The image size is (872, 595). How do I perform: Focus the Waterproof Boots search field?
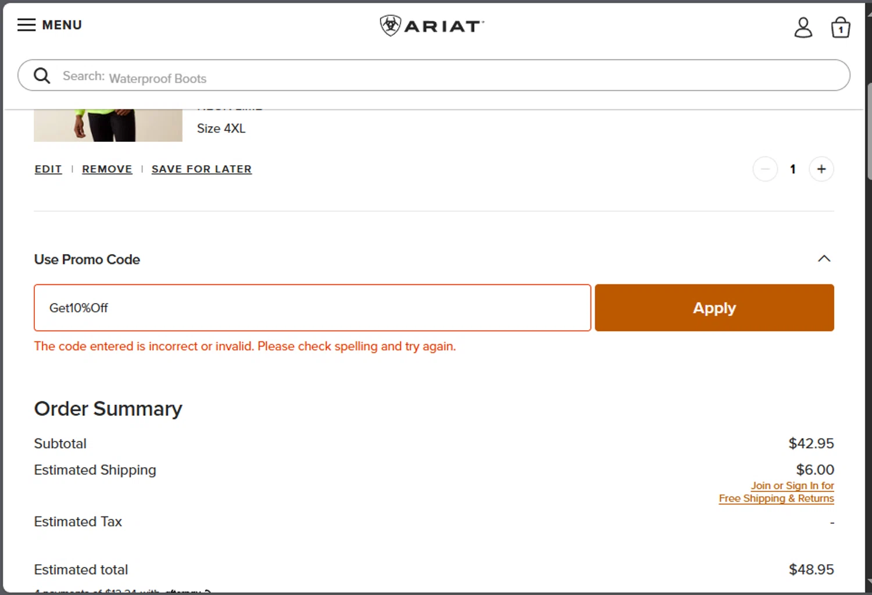click(434, 75)
